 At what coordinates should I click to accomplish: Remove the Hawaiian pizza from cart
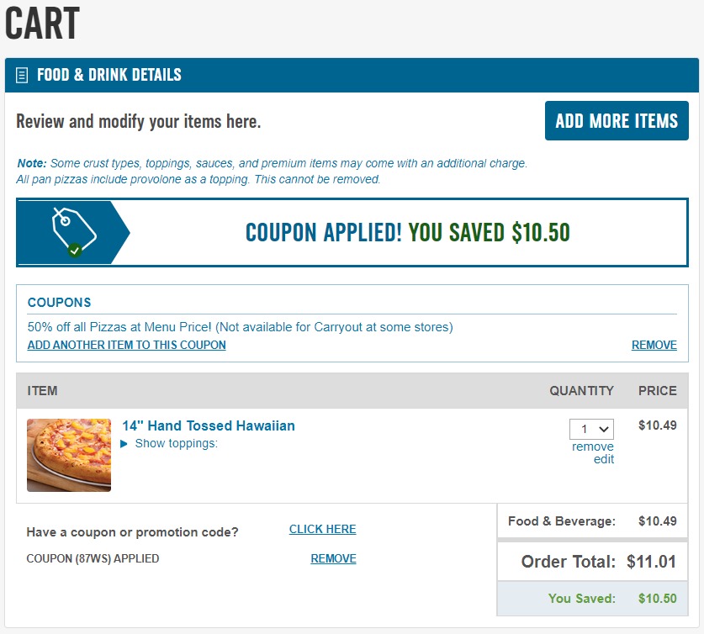(593, 446)
